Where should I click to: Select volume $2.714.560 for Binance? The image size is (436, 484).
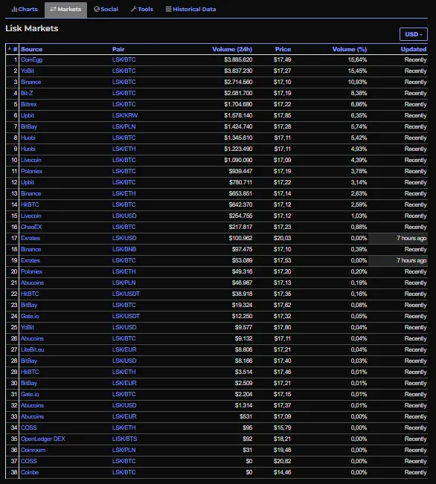point(238,82)
